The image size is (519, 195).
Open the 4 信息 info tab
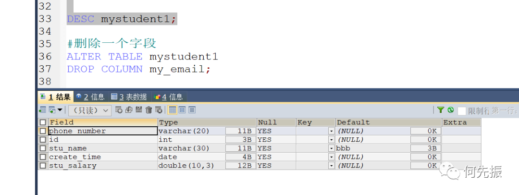tap(169, 97)
